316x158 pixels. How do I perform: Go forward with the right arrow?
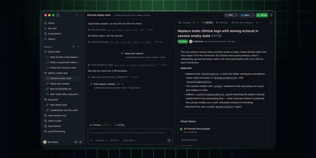[81, 15]
